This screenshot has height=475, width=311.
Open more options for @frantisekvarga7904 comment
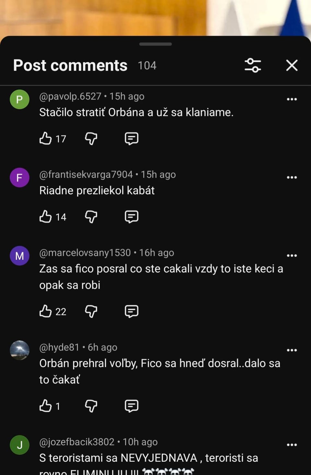coord(292,177)
